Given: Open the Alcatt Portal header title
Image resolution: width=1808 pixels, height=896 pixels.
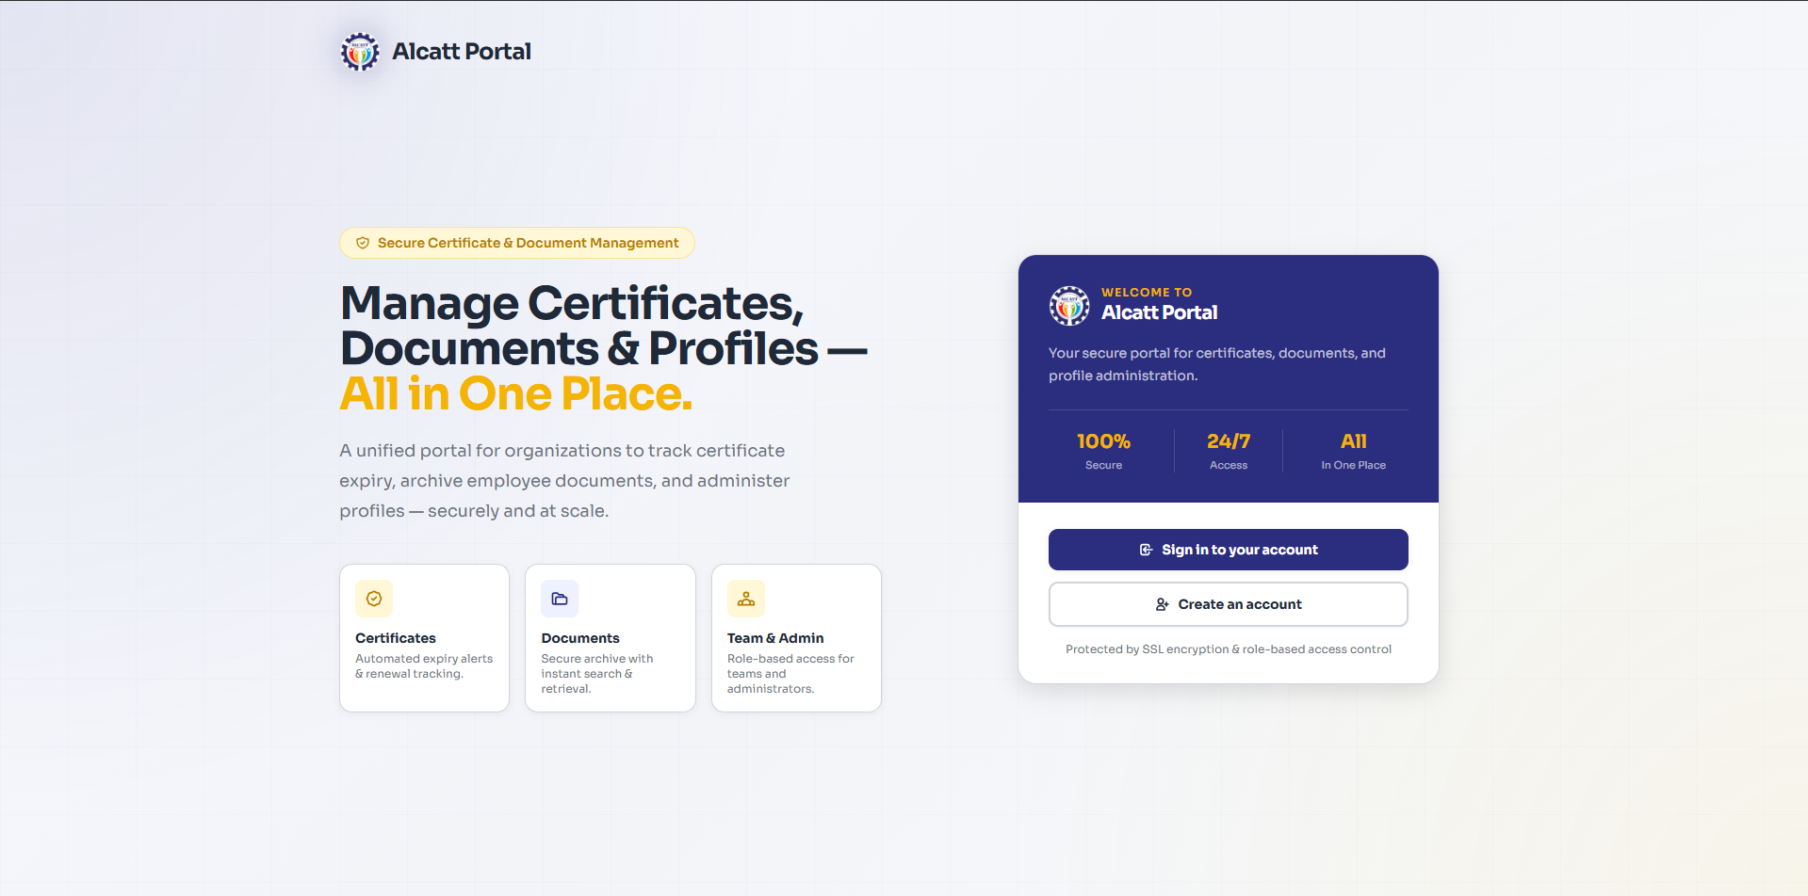Looking at the screenshot, I should pos(462,52).
